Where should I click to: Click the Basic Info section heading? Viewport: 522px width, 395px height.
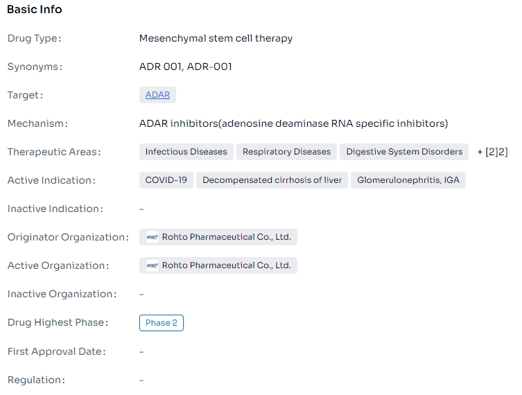click(34, 10)
